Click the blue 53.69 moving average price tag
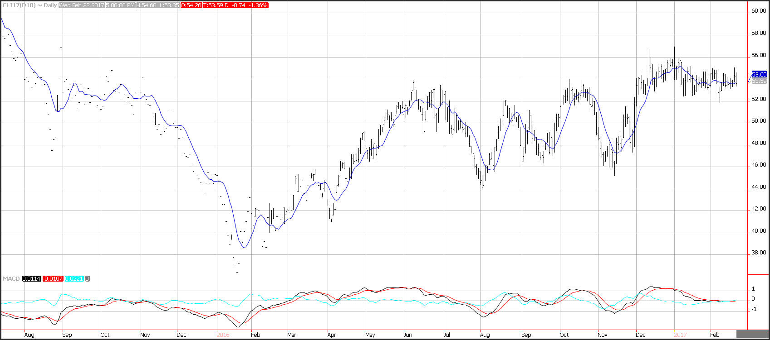This screenshot has width=770, height=340. point(759,74)
